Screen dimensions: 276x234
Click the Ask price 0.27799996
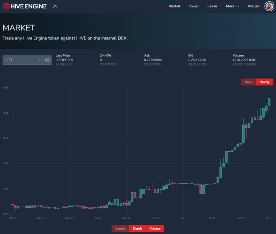click(153, 60)
